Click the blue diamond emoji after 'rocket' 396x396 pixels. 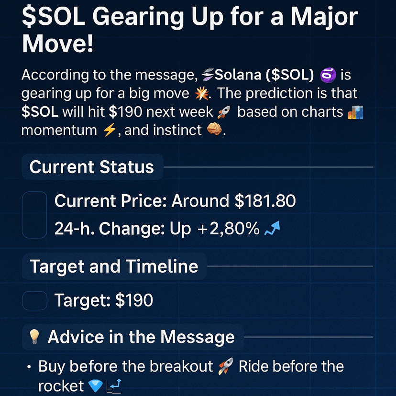pos(96,385)
